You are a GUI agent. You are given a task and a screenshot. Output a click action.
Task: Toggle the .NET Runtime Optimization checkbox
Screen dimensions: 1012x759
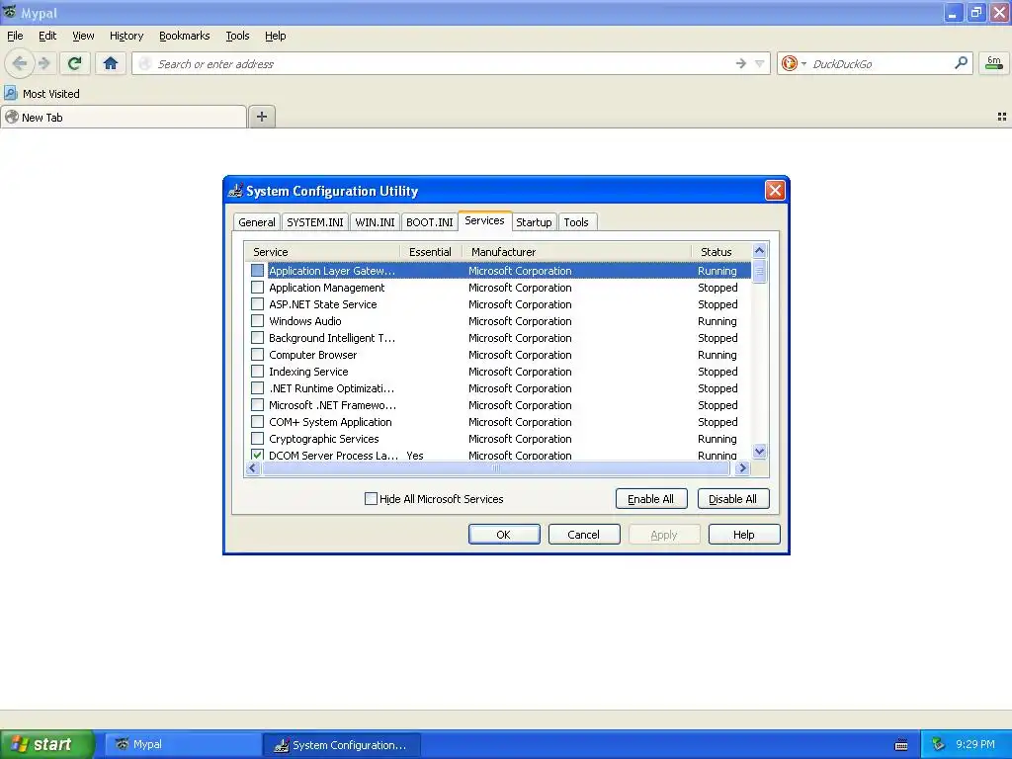258,387
